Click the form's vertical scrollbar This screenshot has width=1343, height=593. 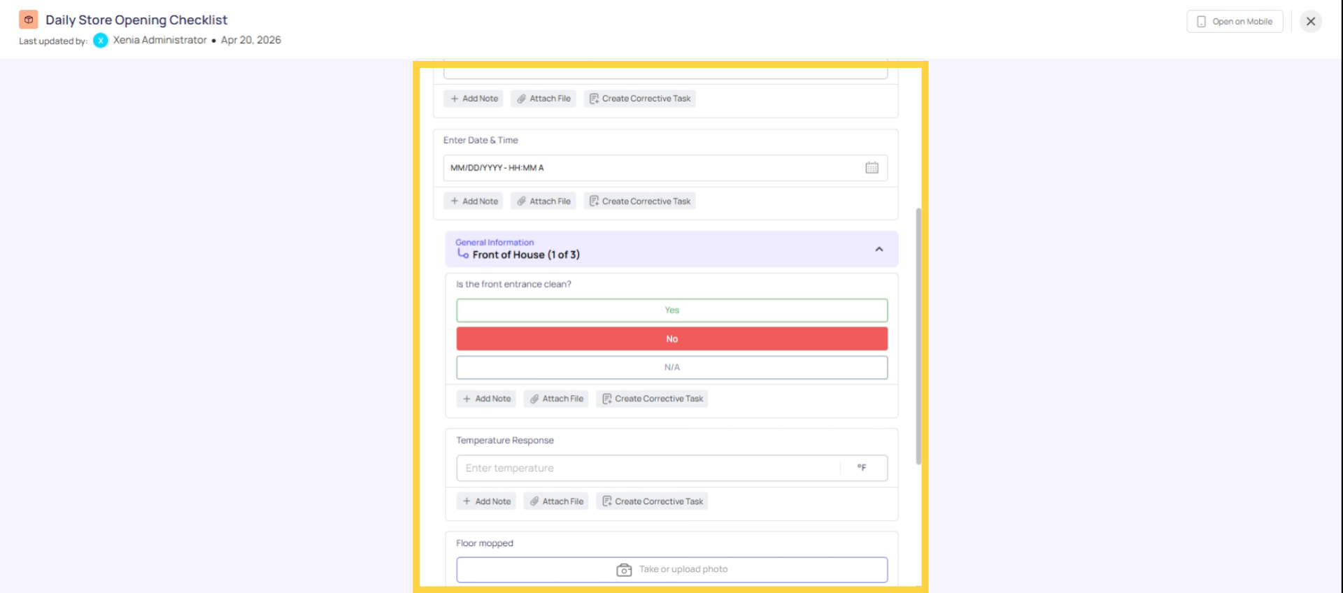pos(918,336)
